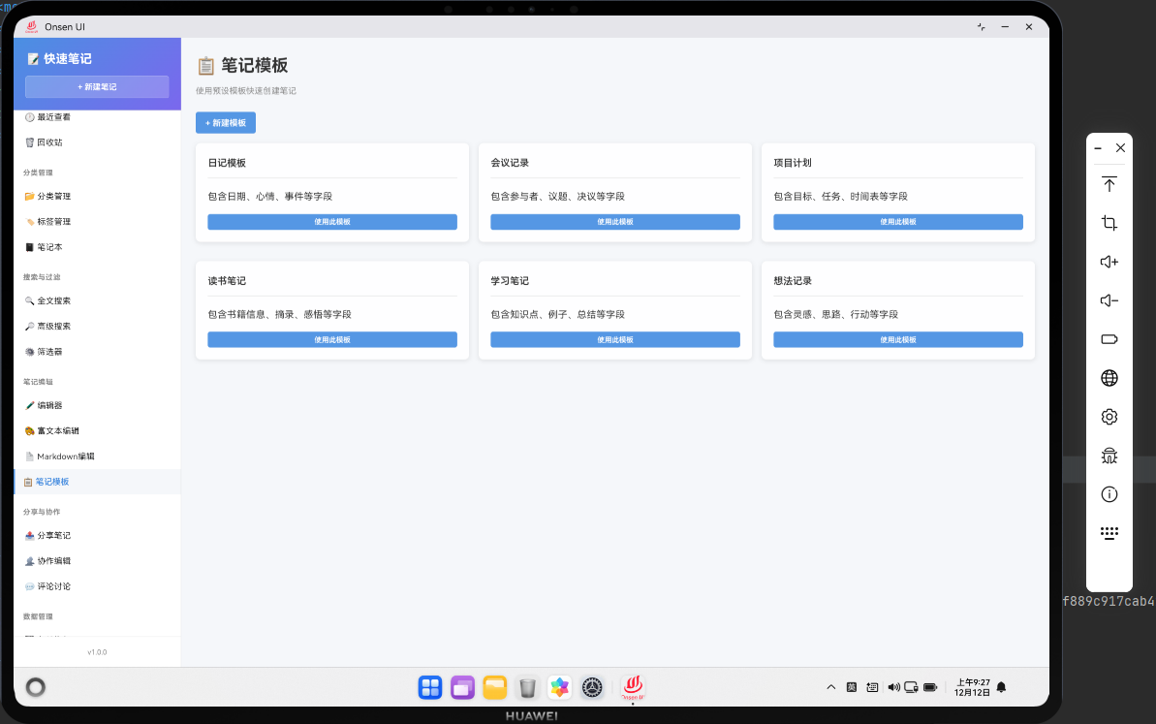The height and width of the screenshot is (724, 1156).
Task: Click 使用此模板 under 日记模板
Action: tap(331, 221)
